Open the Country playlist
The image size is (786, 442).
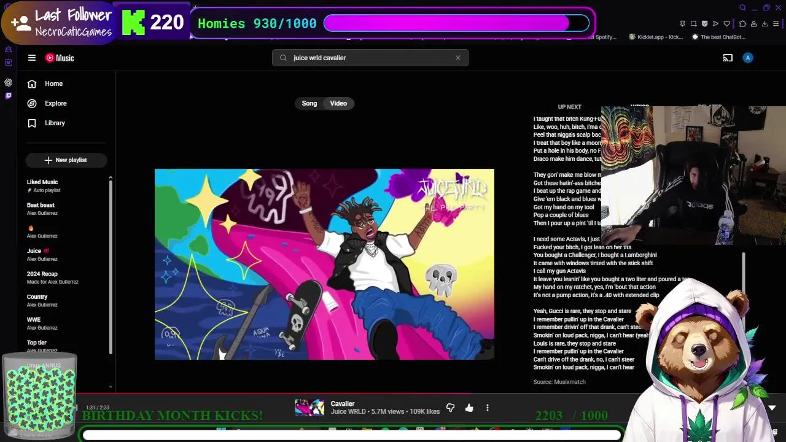66,300
